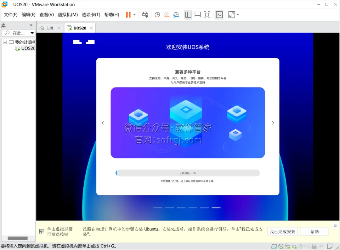Click the stretch guest display icon
This screenshot has width=340, height=250.
(232, 15)
